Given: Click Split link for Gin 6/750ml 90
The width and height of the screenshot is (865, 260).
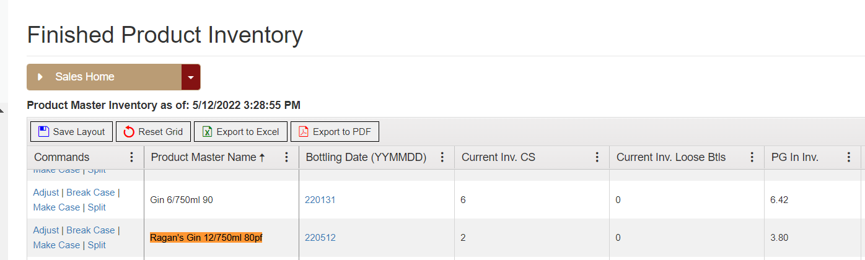Looking at the screenshot, I should [97, 207].
